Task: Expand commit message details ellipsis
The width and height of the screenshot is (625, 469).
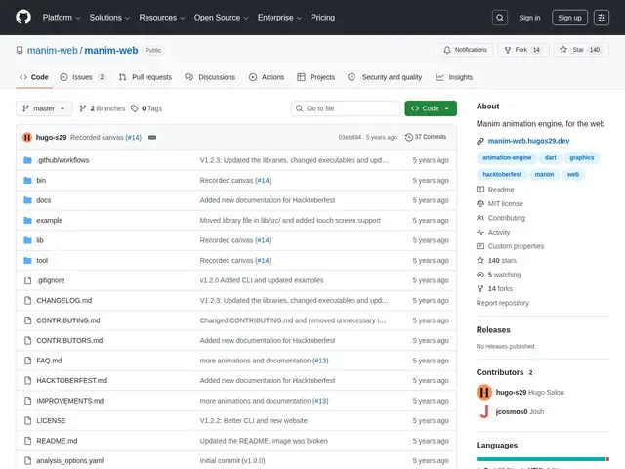Action: pos(152,137)
